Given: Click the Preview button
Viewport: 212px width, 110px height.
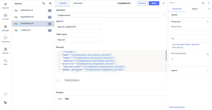Looking at the screenshot, I should [142, 3].
